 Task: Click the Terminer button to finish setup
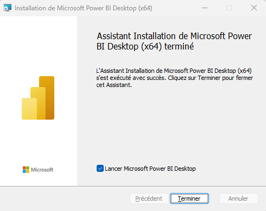tap(189, 198)
